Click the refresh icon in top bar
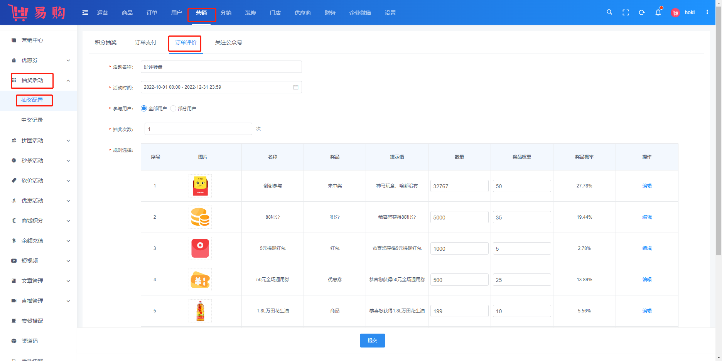The image size is (722, 361). (642, 13)
